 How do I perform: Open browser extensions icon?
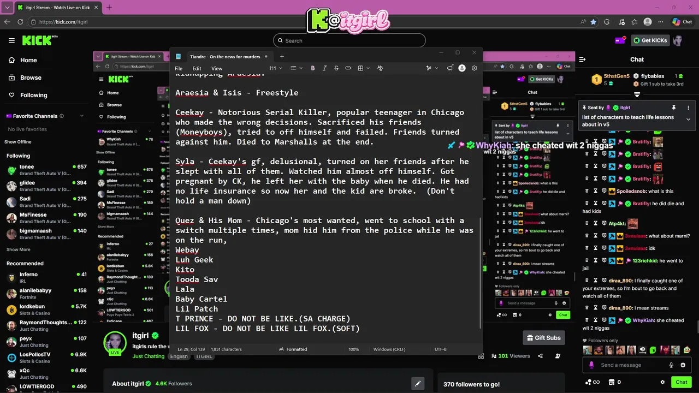coord(607,22)
